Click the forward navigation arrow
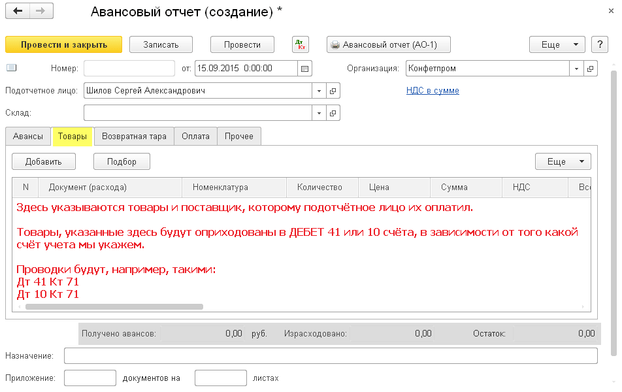The image size is (622, 392). click(x=41, y=11)
